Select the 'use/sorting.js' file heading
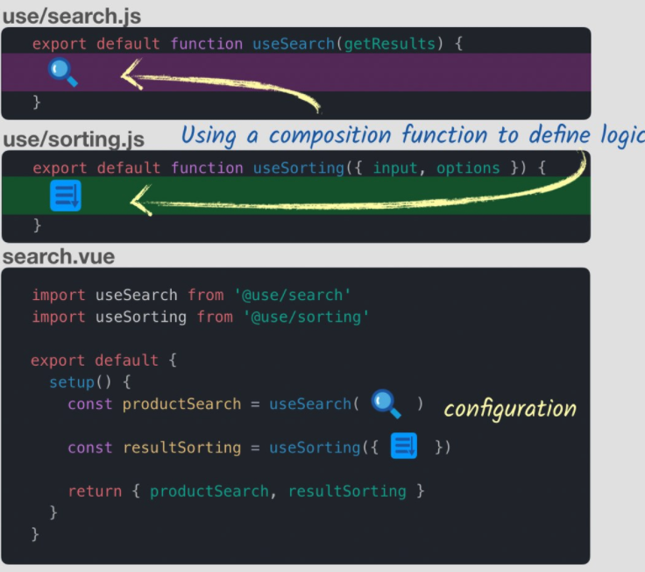645x572 pixels. [74, 139]
